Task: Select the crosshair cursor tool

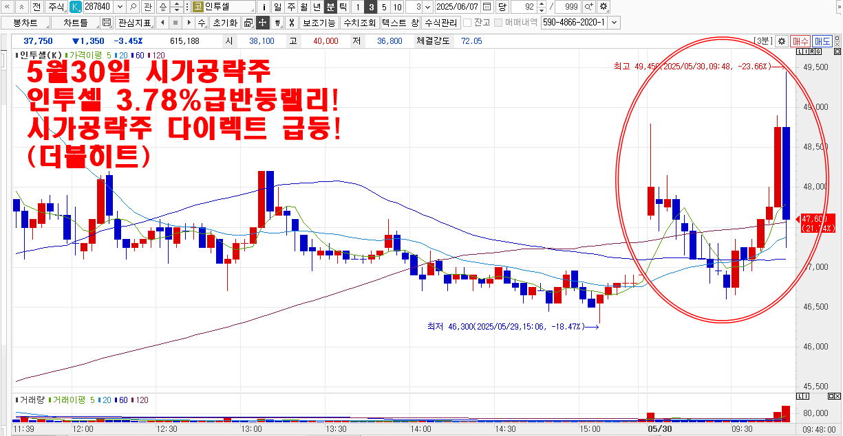Action: coord(262,23)
